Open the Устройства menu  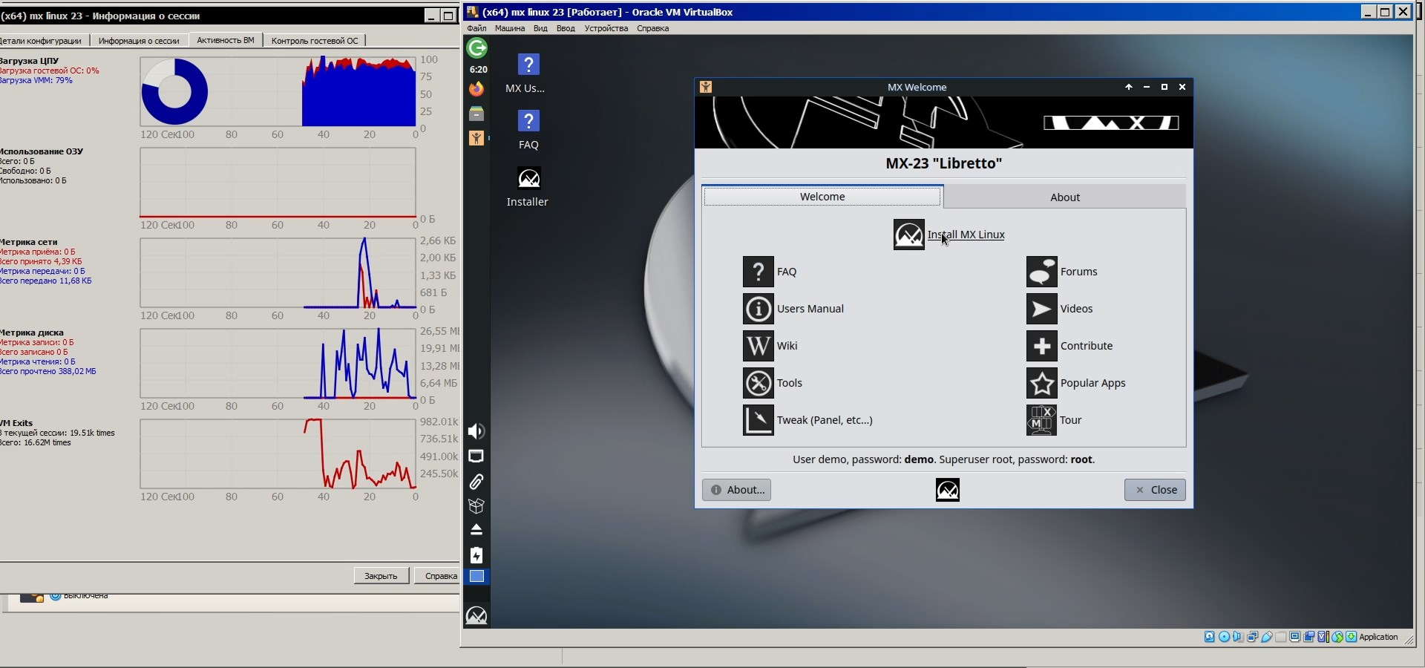606,28
